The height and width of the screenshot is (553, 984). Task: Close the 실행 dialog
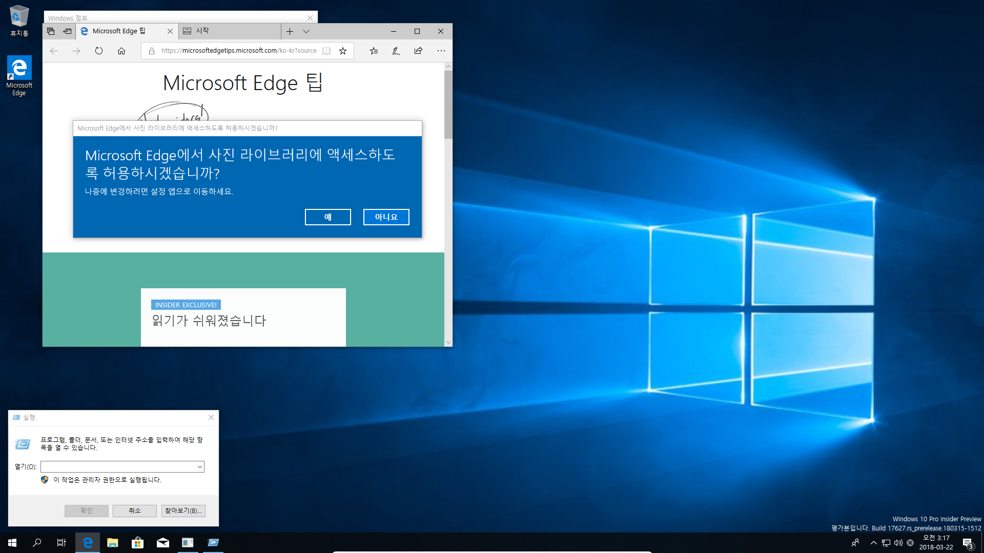tap(211, 417)
